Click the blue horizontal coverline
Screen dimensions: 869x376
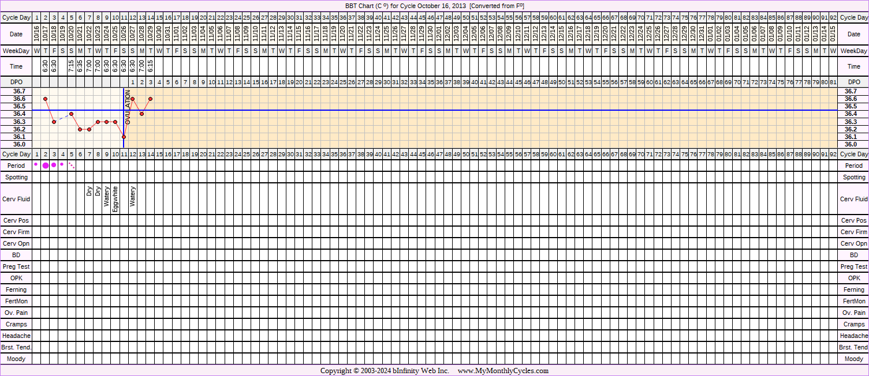click(x=462, y=110)
